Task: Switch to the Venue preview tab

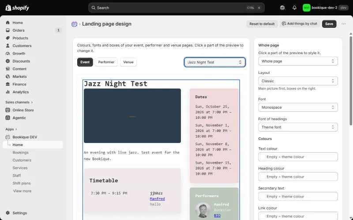Action: point(128,62)
